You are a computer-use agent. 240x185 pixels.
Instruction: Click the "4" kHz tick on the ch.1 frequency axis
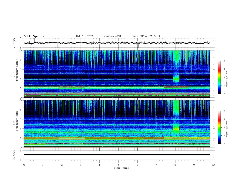pyautogui.click(x=21, y=79)
